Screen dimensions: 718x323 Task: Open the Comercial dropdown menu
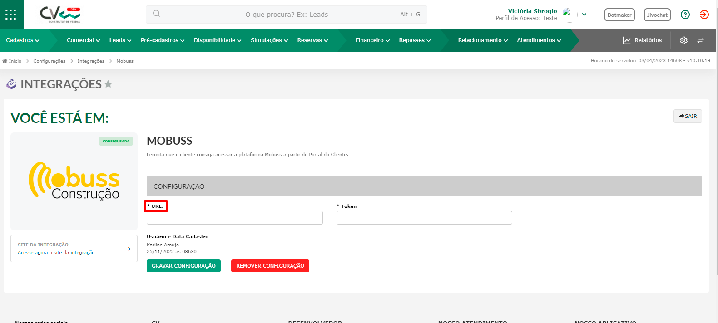coord(83,40)
